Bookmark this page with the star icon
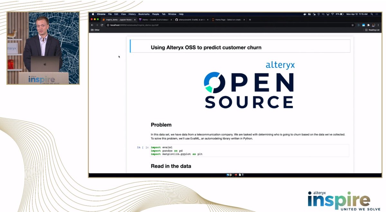 click(x=353, y=25)
